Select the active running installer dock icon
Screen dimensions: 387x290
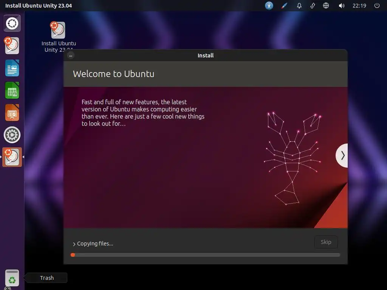(x=12, y=157)
